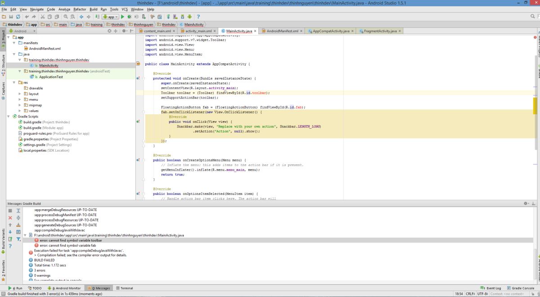Click the stop icon in Messages panel
The width and height of the screenshot is (540, 297).
10,211
